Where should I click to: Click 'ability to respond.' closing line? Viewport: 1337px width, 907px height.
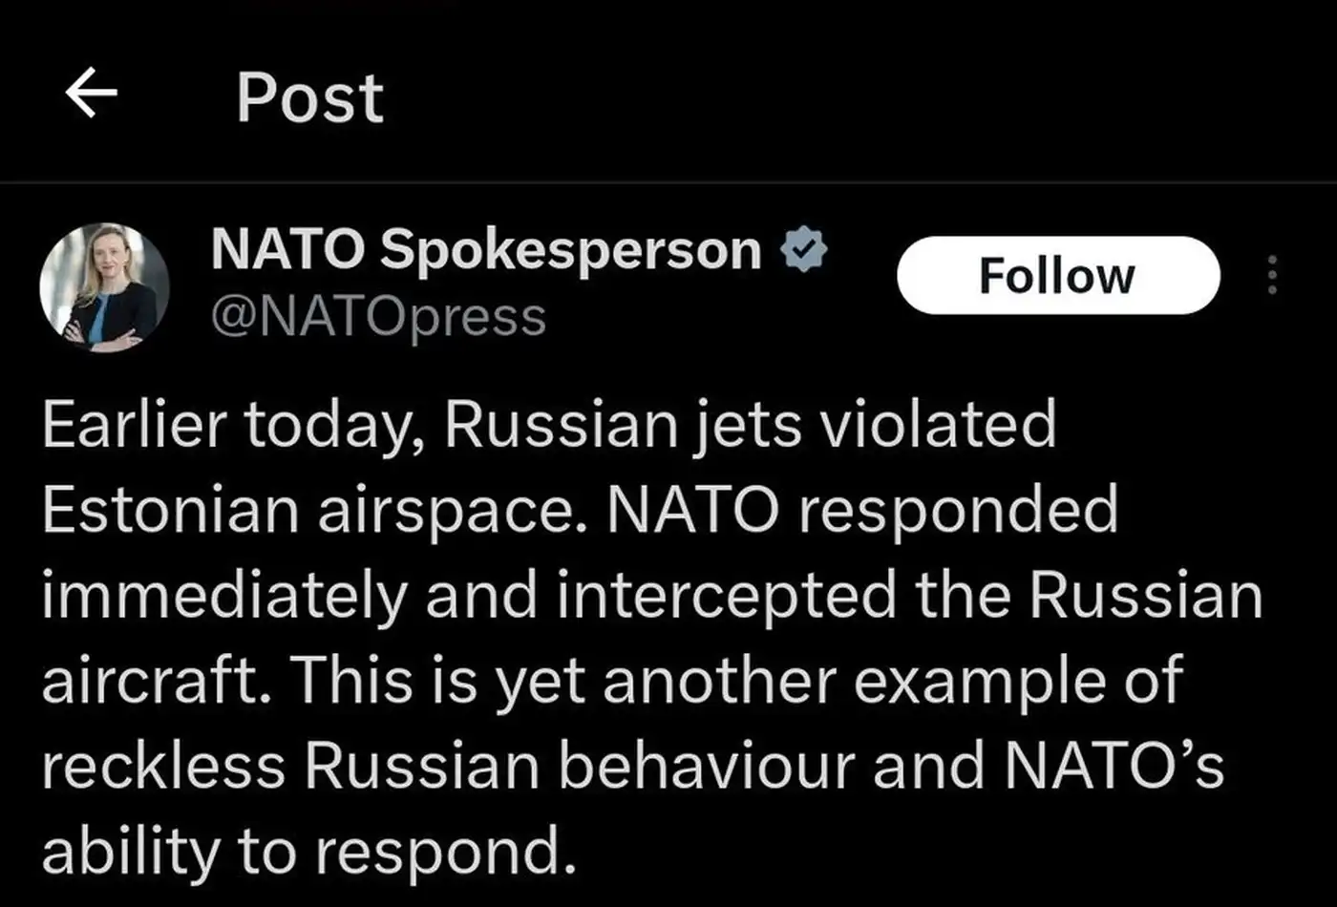coord(309,852)
